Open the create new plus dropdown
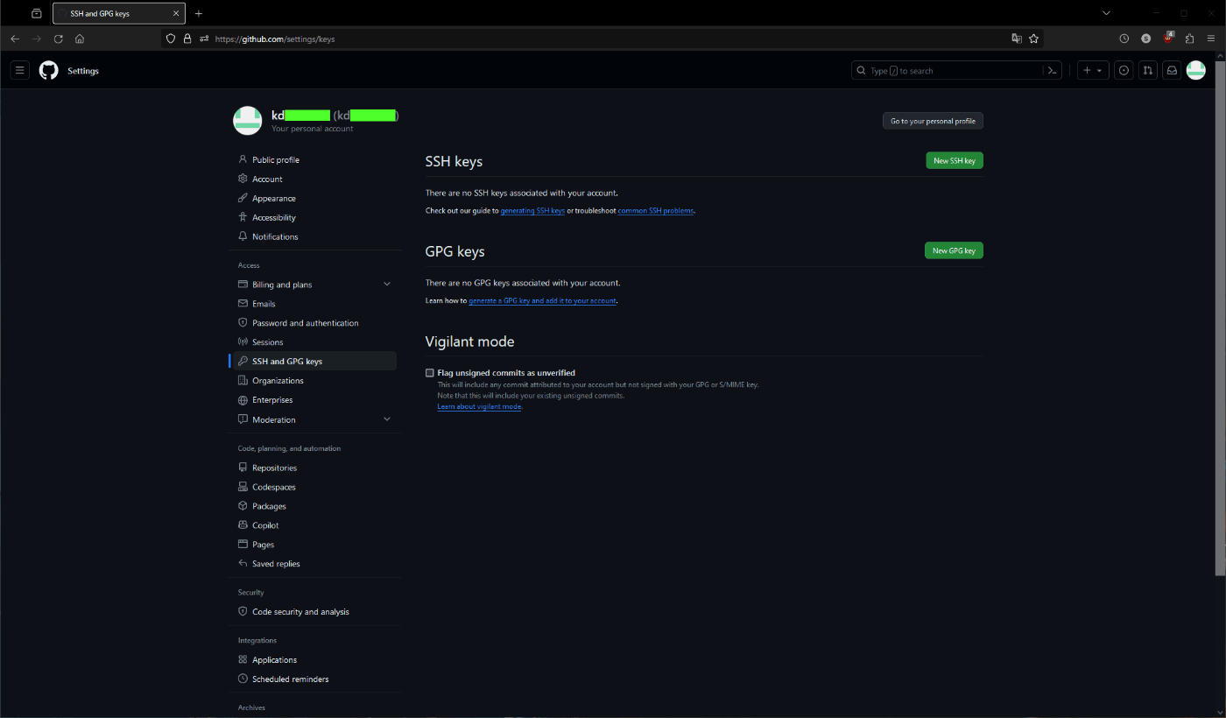The image size is (1226, 718). click(1093, 71)
